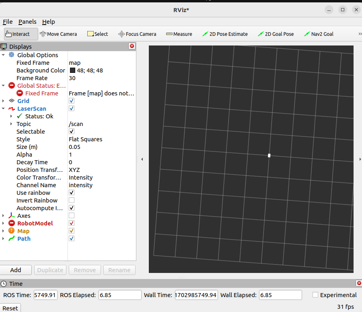This screenshot has width=362, height=312.
Task: Open the Help menu
Action: click(x=49, y=22)
